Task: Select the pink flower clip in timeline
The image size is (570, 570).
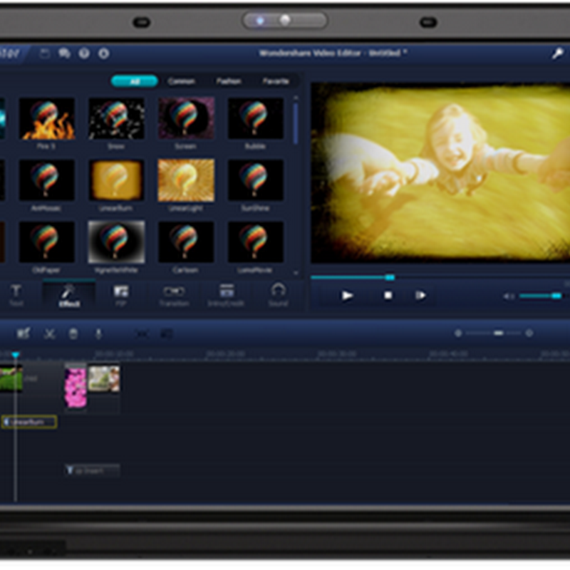Action: click(x=76, y=388)
